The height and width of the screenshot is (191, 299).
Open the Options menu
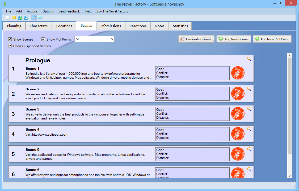pos(48,11)
